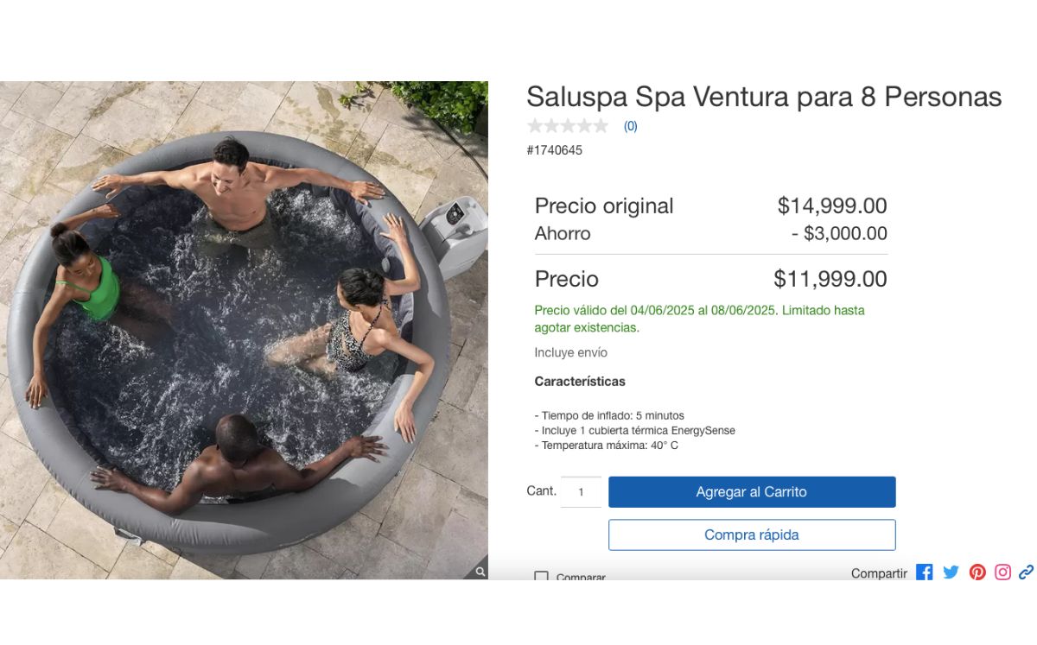This screenshot has width=1037, height=645.
Task: Open the (0) reviews link
Action: 631,126
